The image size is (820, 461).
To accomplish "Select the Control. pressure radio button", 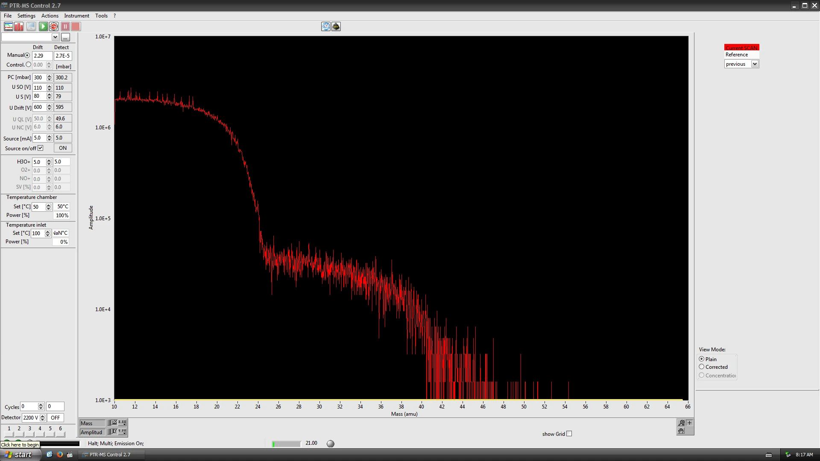I will click(x=29, y=64).
